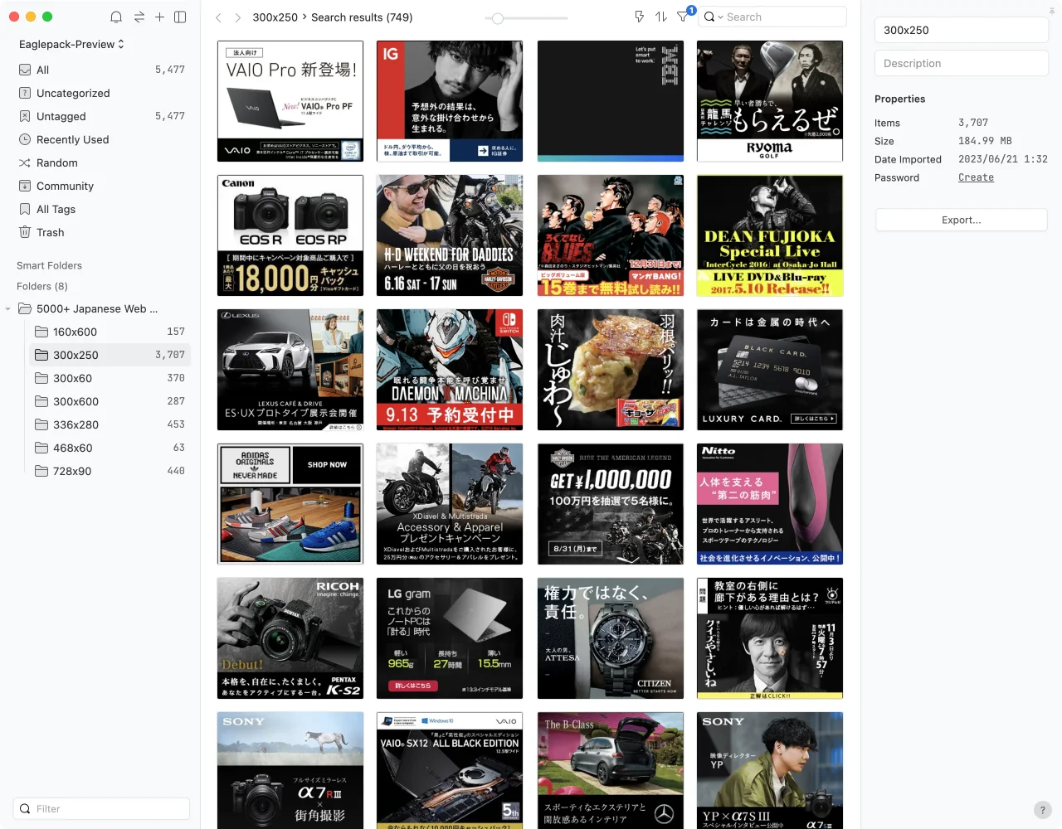Click the help question mark button
This screenshot has width=1062, height=829.
[1043, 810]
